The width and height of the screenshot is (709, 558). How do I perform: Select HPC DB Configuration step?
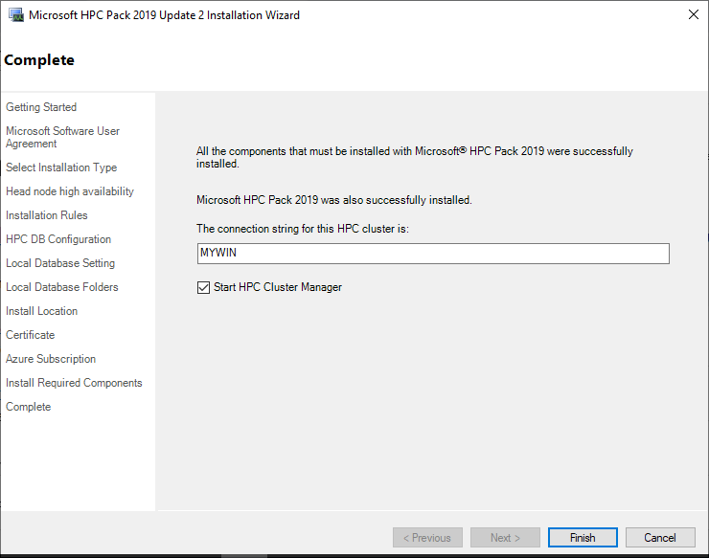click(x=58, y=239)
